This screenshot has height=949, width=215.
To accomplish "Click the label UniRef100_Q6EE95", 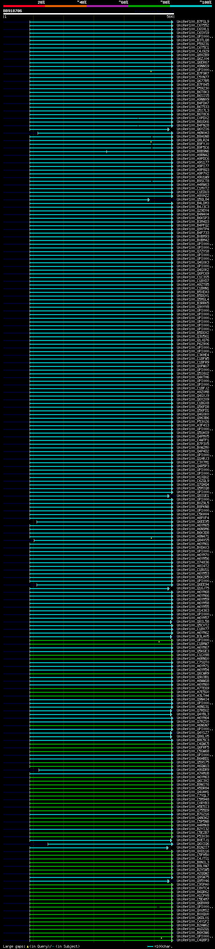I will coord(192,522).
